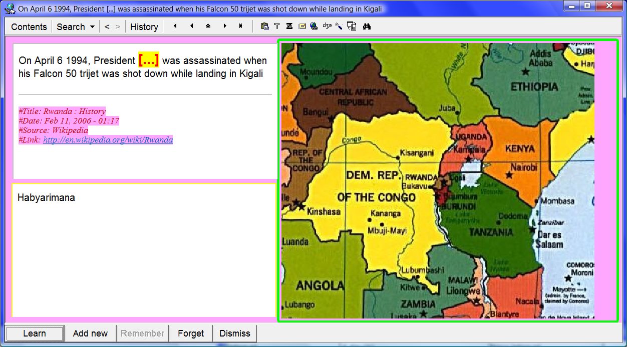Viewport: 627px width, 347px height.
Task: Click the Africa map image
Action: point(438,180)
